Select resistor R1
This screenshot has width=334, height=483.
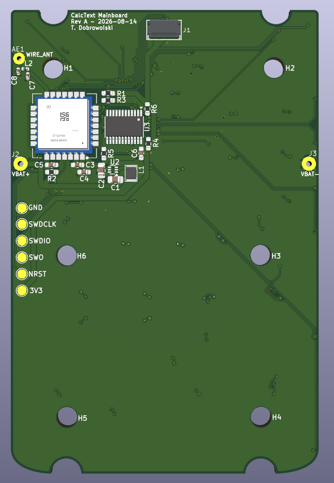108,93
